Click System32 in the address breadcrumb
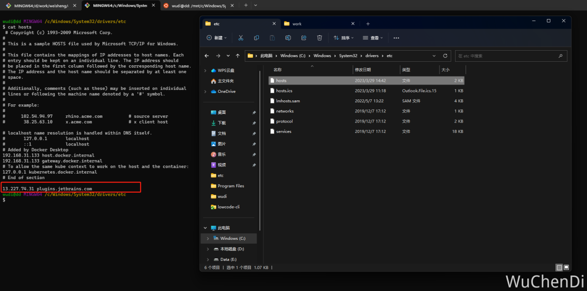 [348, 56]
